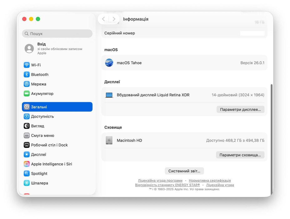Open the short Ліцензійна угода link
Viewport: 290px width, 219px height.
pos(220,185)
